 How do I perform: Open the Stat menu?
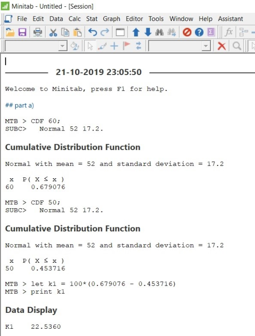tap(92, 19)
